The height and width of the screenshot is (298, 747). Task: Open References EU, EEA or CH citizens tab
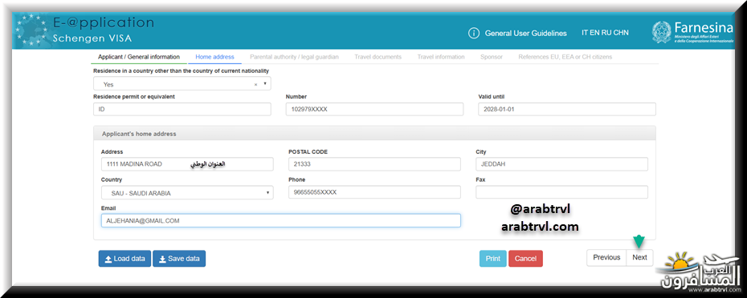tap(565, 57)
